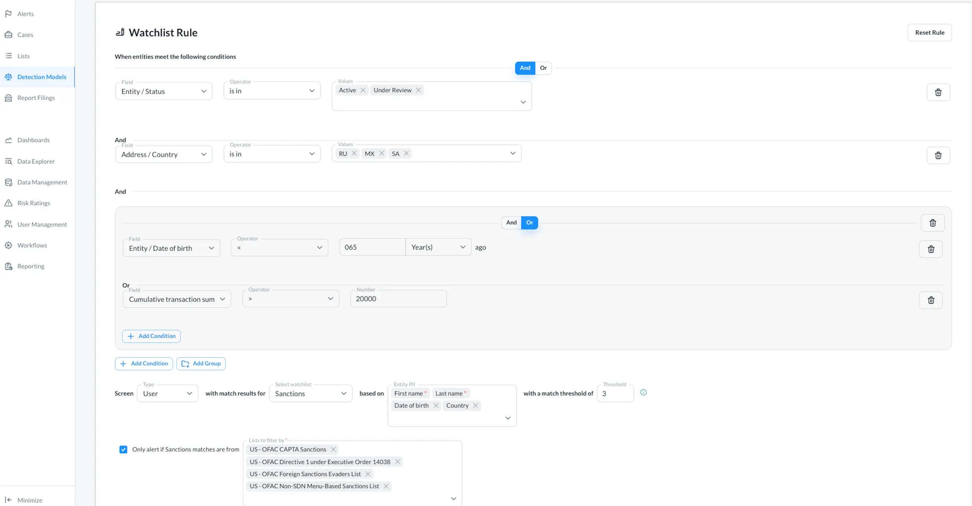Remove US - OFAC CAPTA Sanctions list

(x=333, y=449)
